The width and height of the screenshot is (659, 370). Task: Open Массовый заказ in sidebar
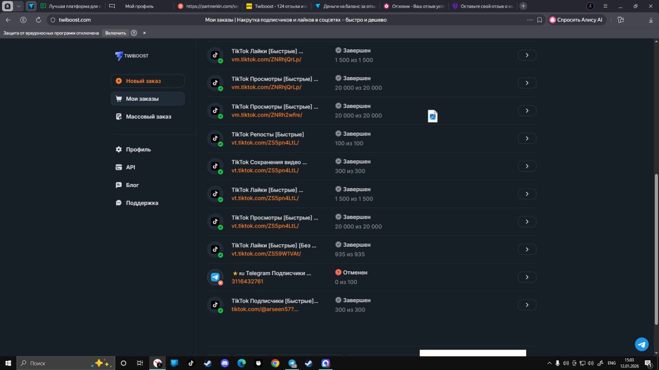point(148,117)
